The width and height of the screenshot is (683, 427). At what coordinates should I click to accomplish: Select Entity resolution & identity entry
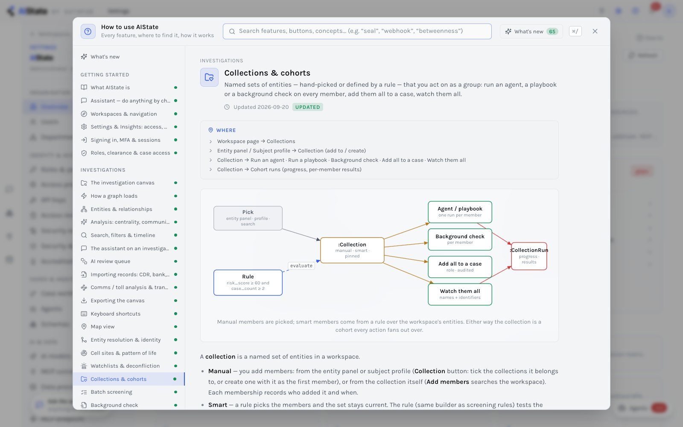pos(128,340)
